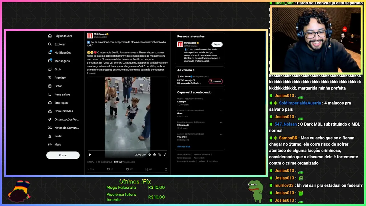Click the streamer webcam feed
This screenshot has height=206, width=366.
tap(316, 40)
